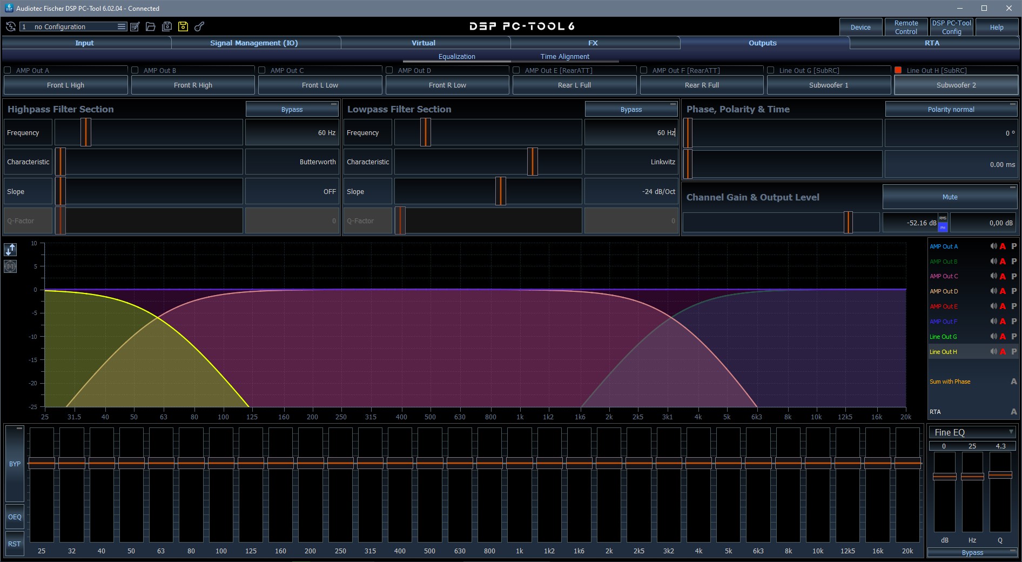Toggle Bypass on the Highpass Filter Section

291,109
